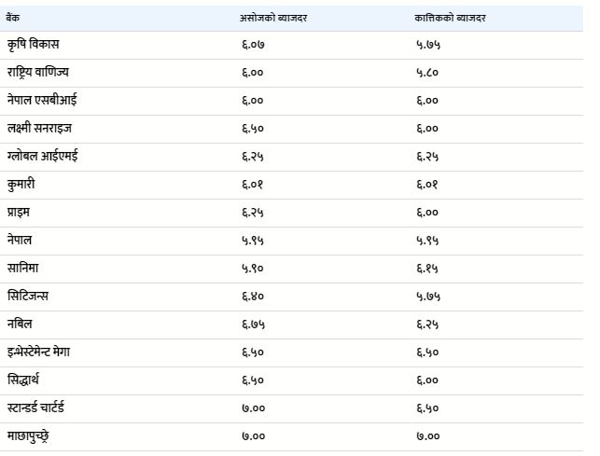Select the सिटिजन्स bank name
The height and width of the screenshot is (456, 600).
tap(28, 297)
